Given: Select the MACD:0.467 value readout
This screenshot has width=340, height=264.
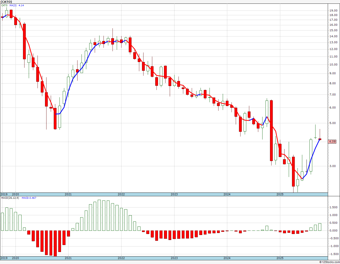Looking at the screenshot, I should coord(29,198).
